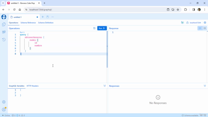208x117 pixels.
Task: Open the Documents sidebar icon
Action: coord(4,24)
